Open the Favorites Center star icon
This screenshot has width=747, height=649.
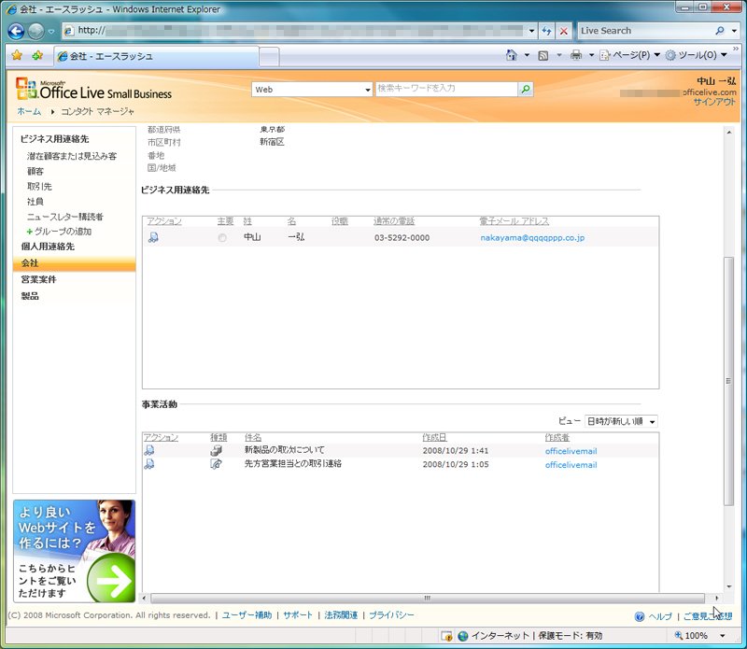[x=17, y=56]
